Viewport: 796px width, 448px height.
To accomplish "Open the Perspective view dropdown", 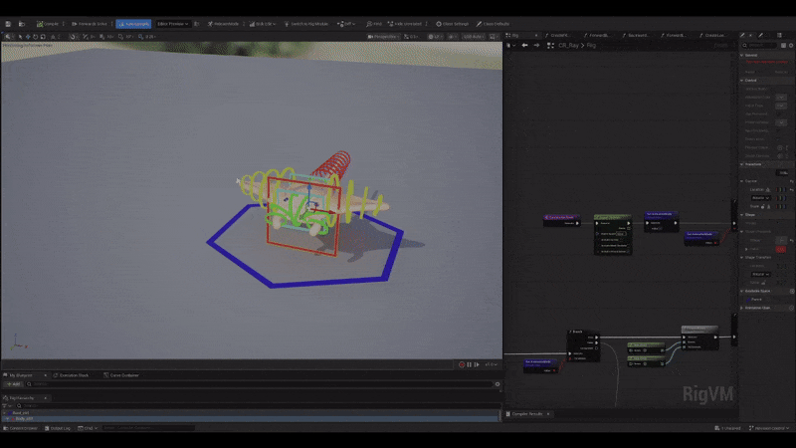I will 383,37.
